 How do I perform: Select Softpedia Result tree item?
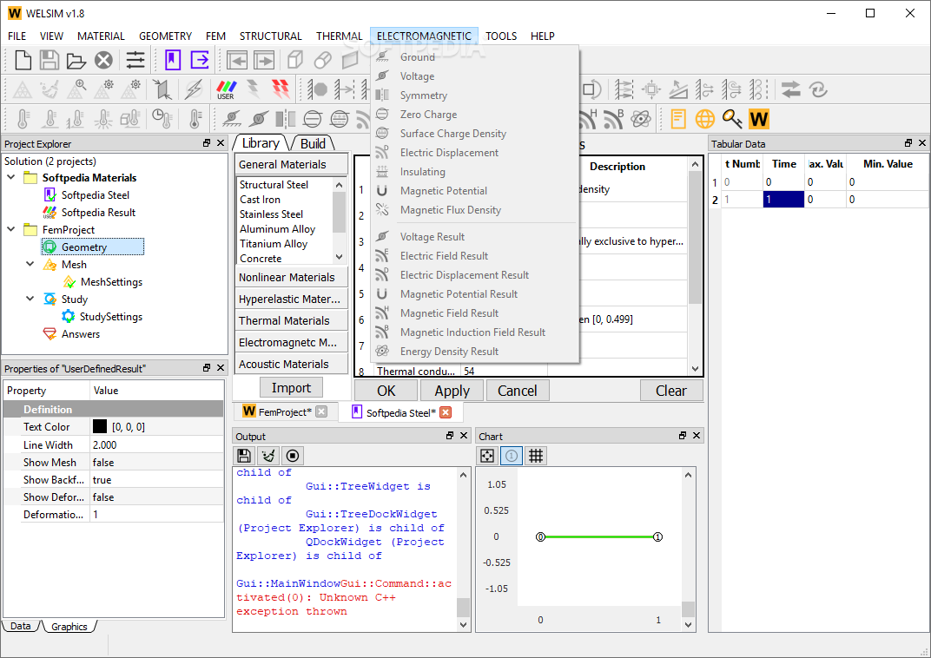click(98, 213)
